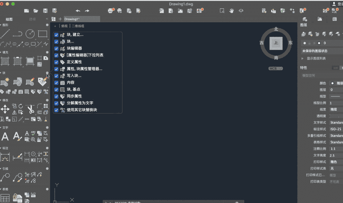Open the 颜色 随层 color swatch in Properties
This screenshot has height=203, width=343.
pos(333,83)
